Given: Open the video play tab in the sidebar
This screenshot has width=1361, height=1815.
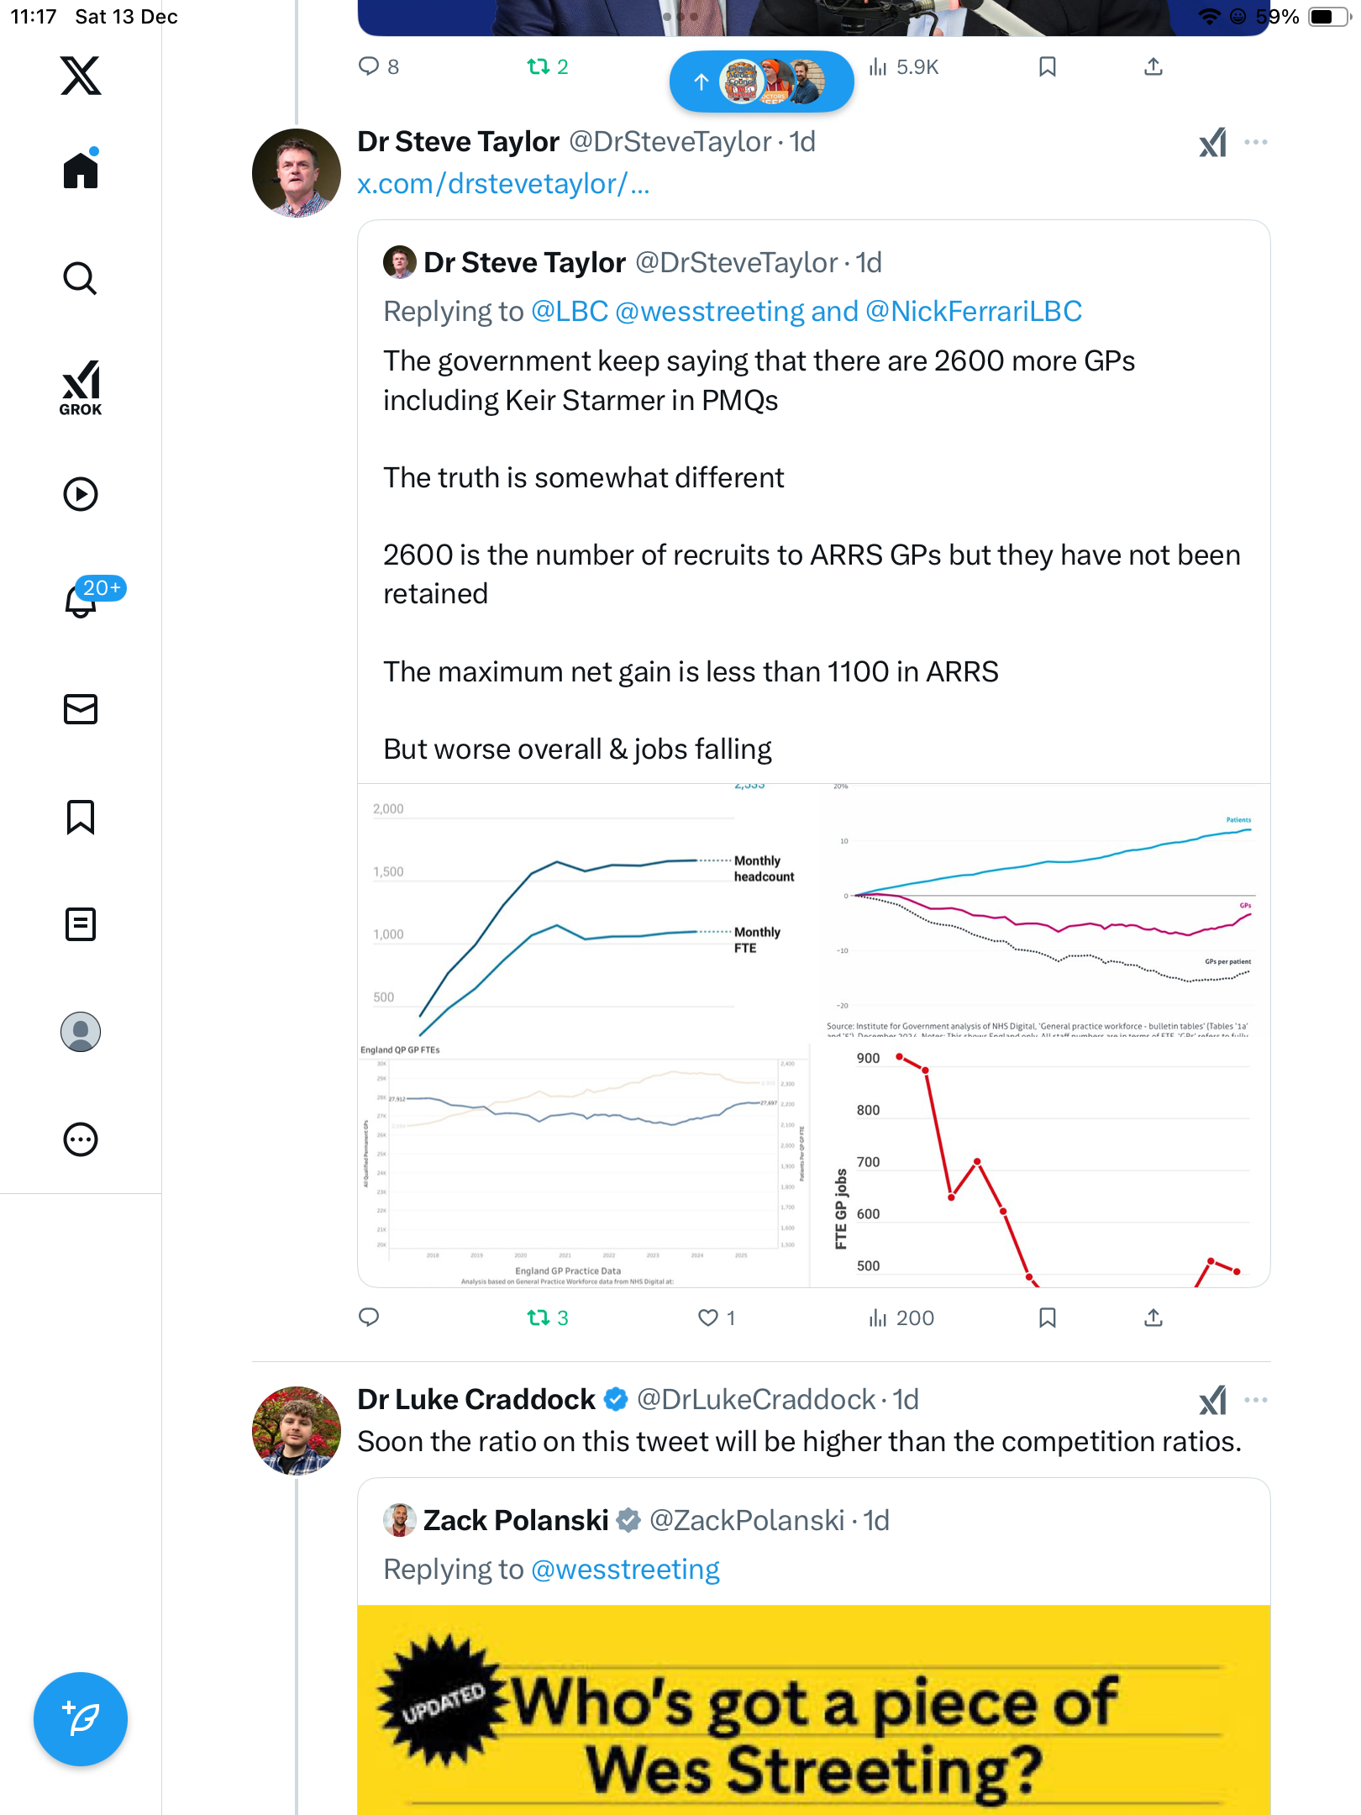Looking at the screenshot, I should click(x=81, y=494).
